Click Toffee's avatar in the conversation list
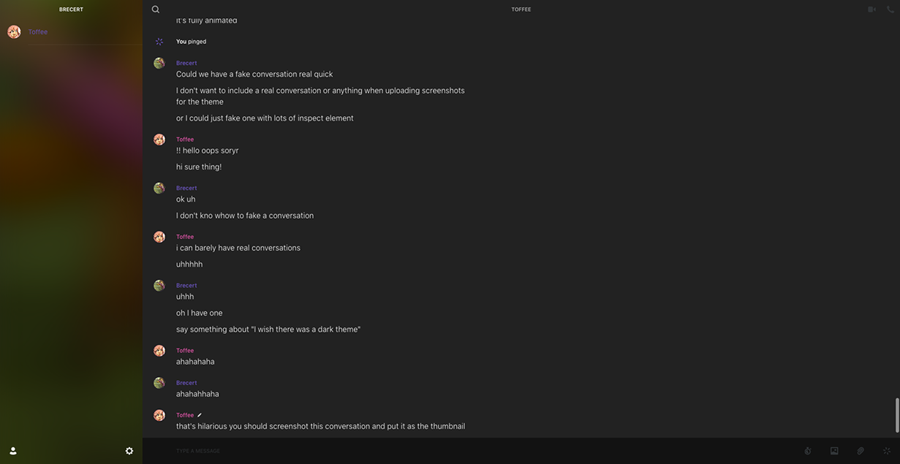 click(14, 32)
